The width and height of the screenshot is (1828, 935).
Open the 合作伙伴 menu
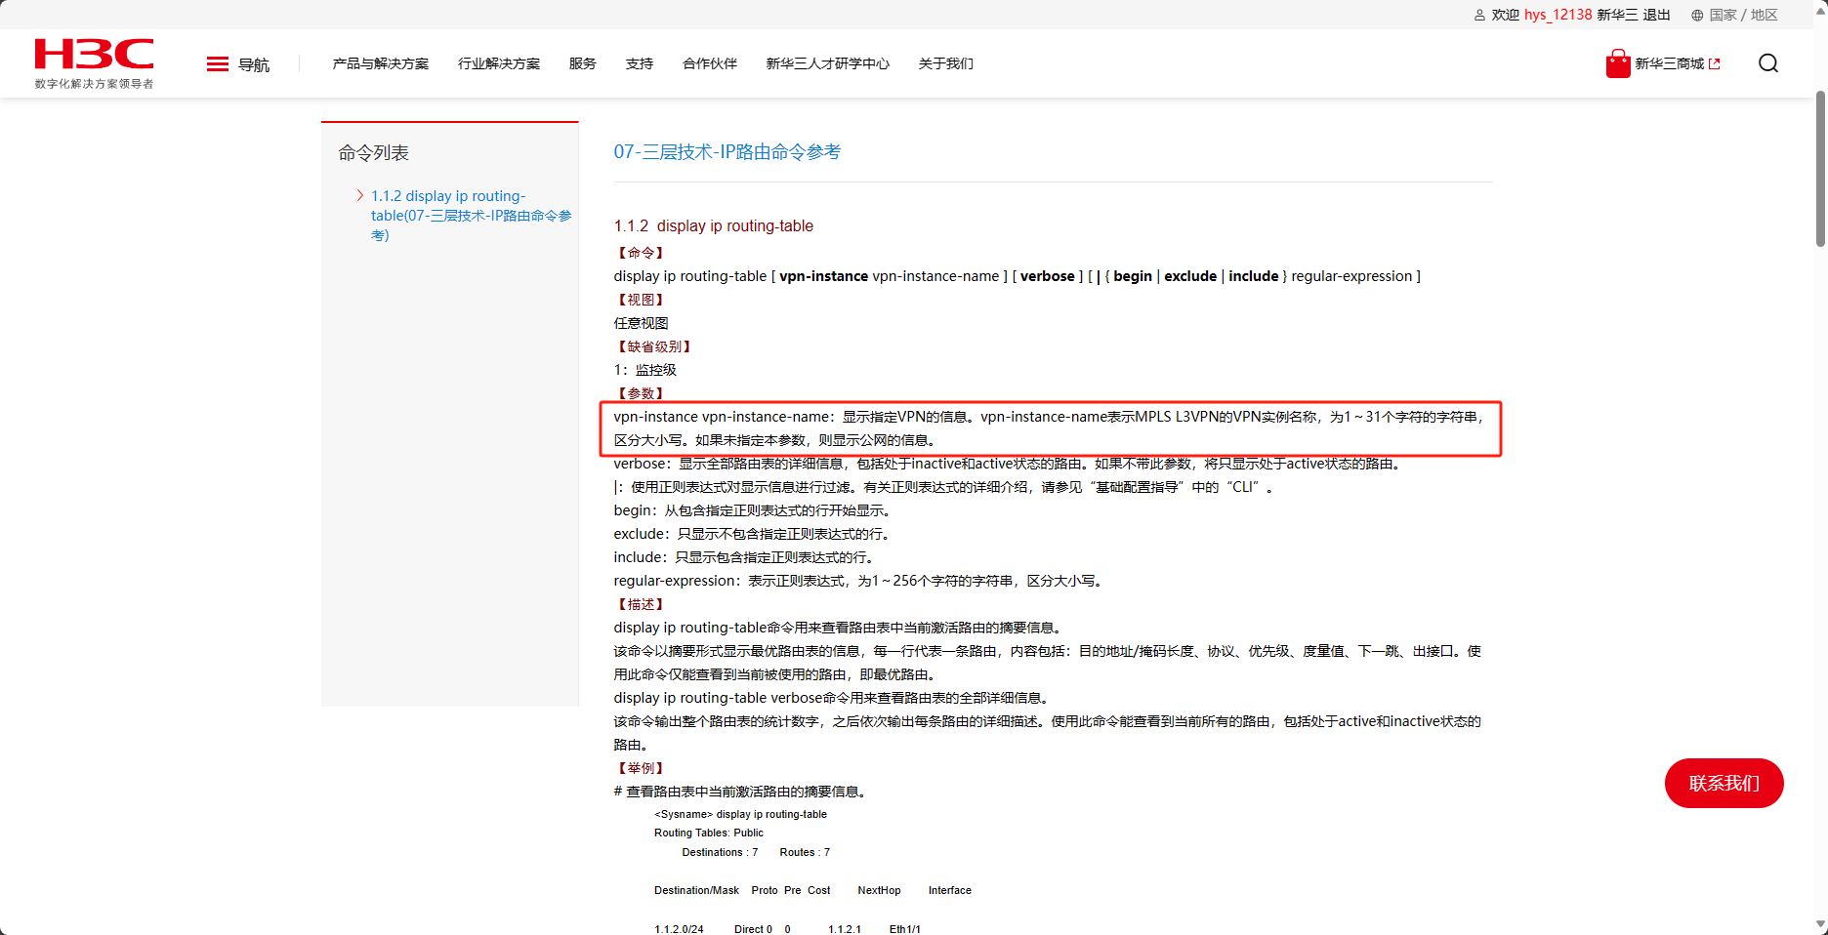[710, 63]
